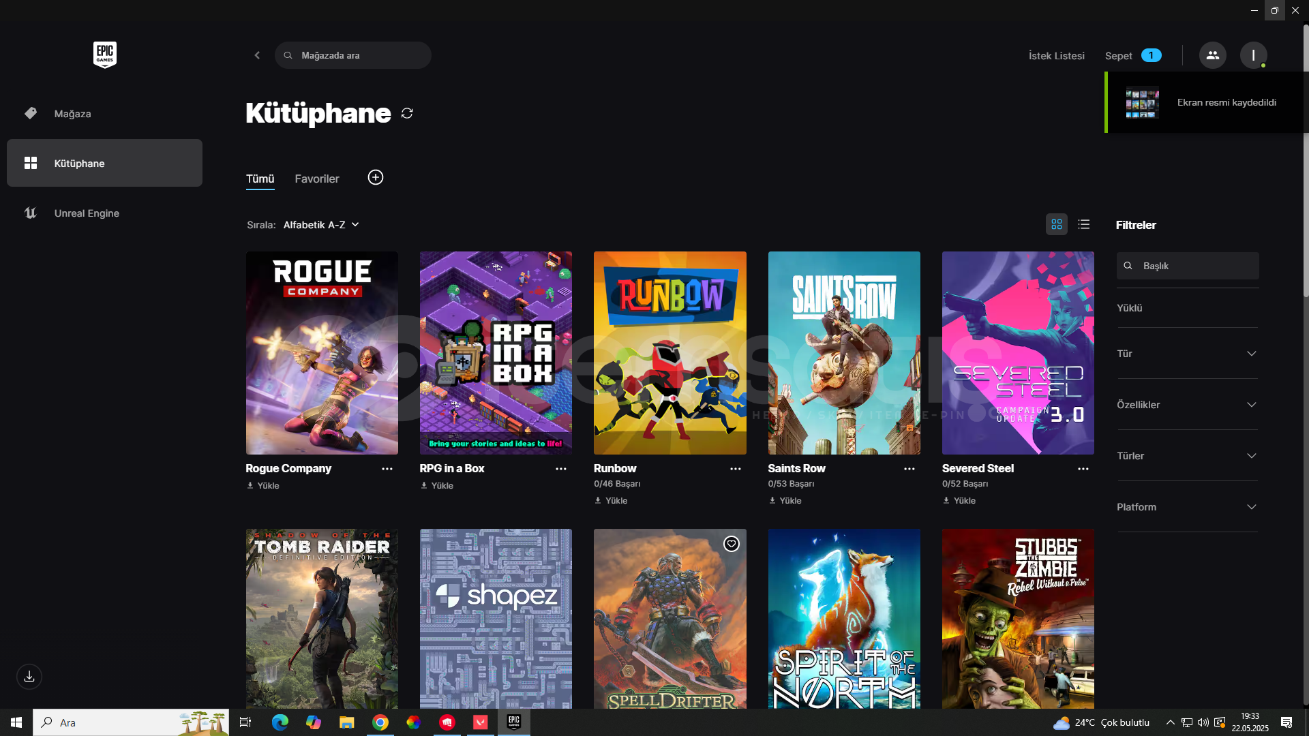This screenshot has height=736, width=1309.
Task: Switch to list view
Action: coord(1084,224)
